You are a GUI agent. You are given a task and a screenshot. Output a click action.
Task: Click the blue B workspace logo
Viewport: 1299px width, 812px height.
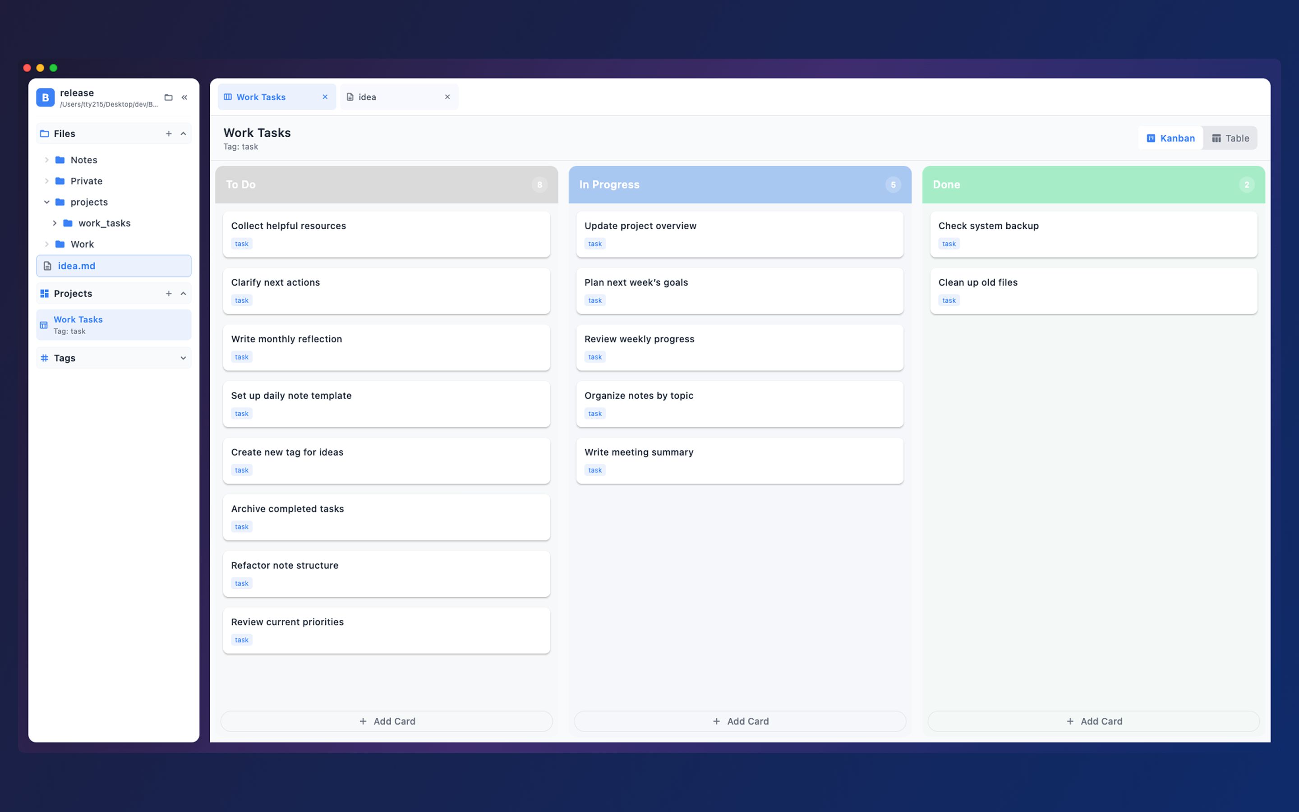45,98
